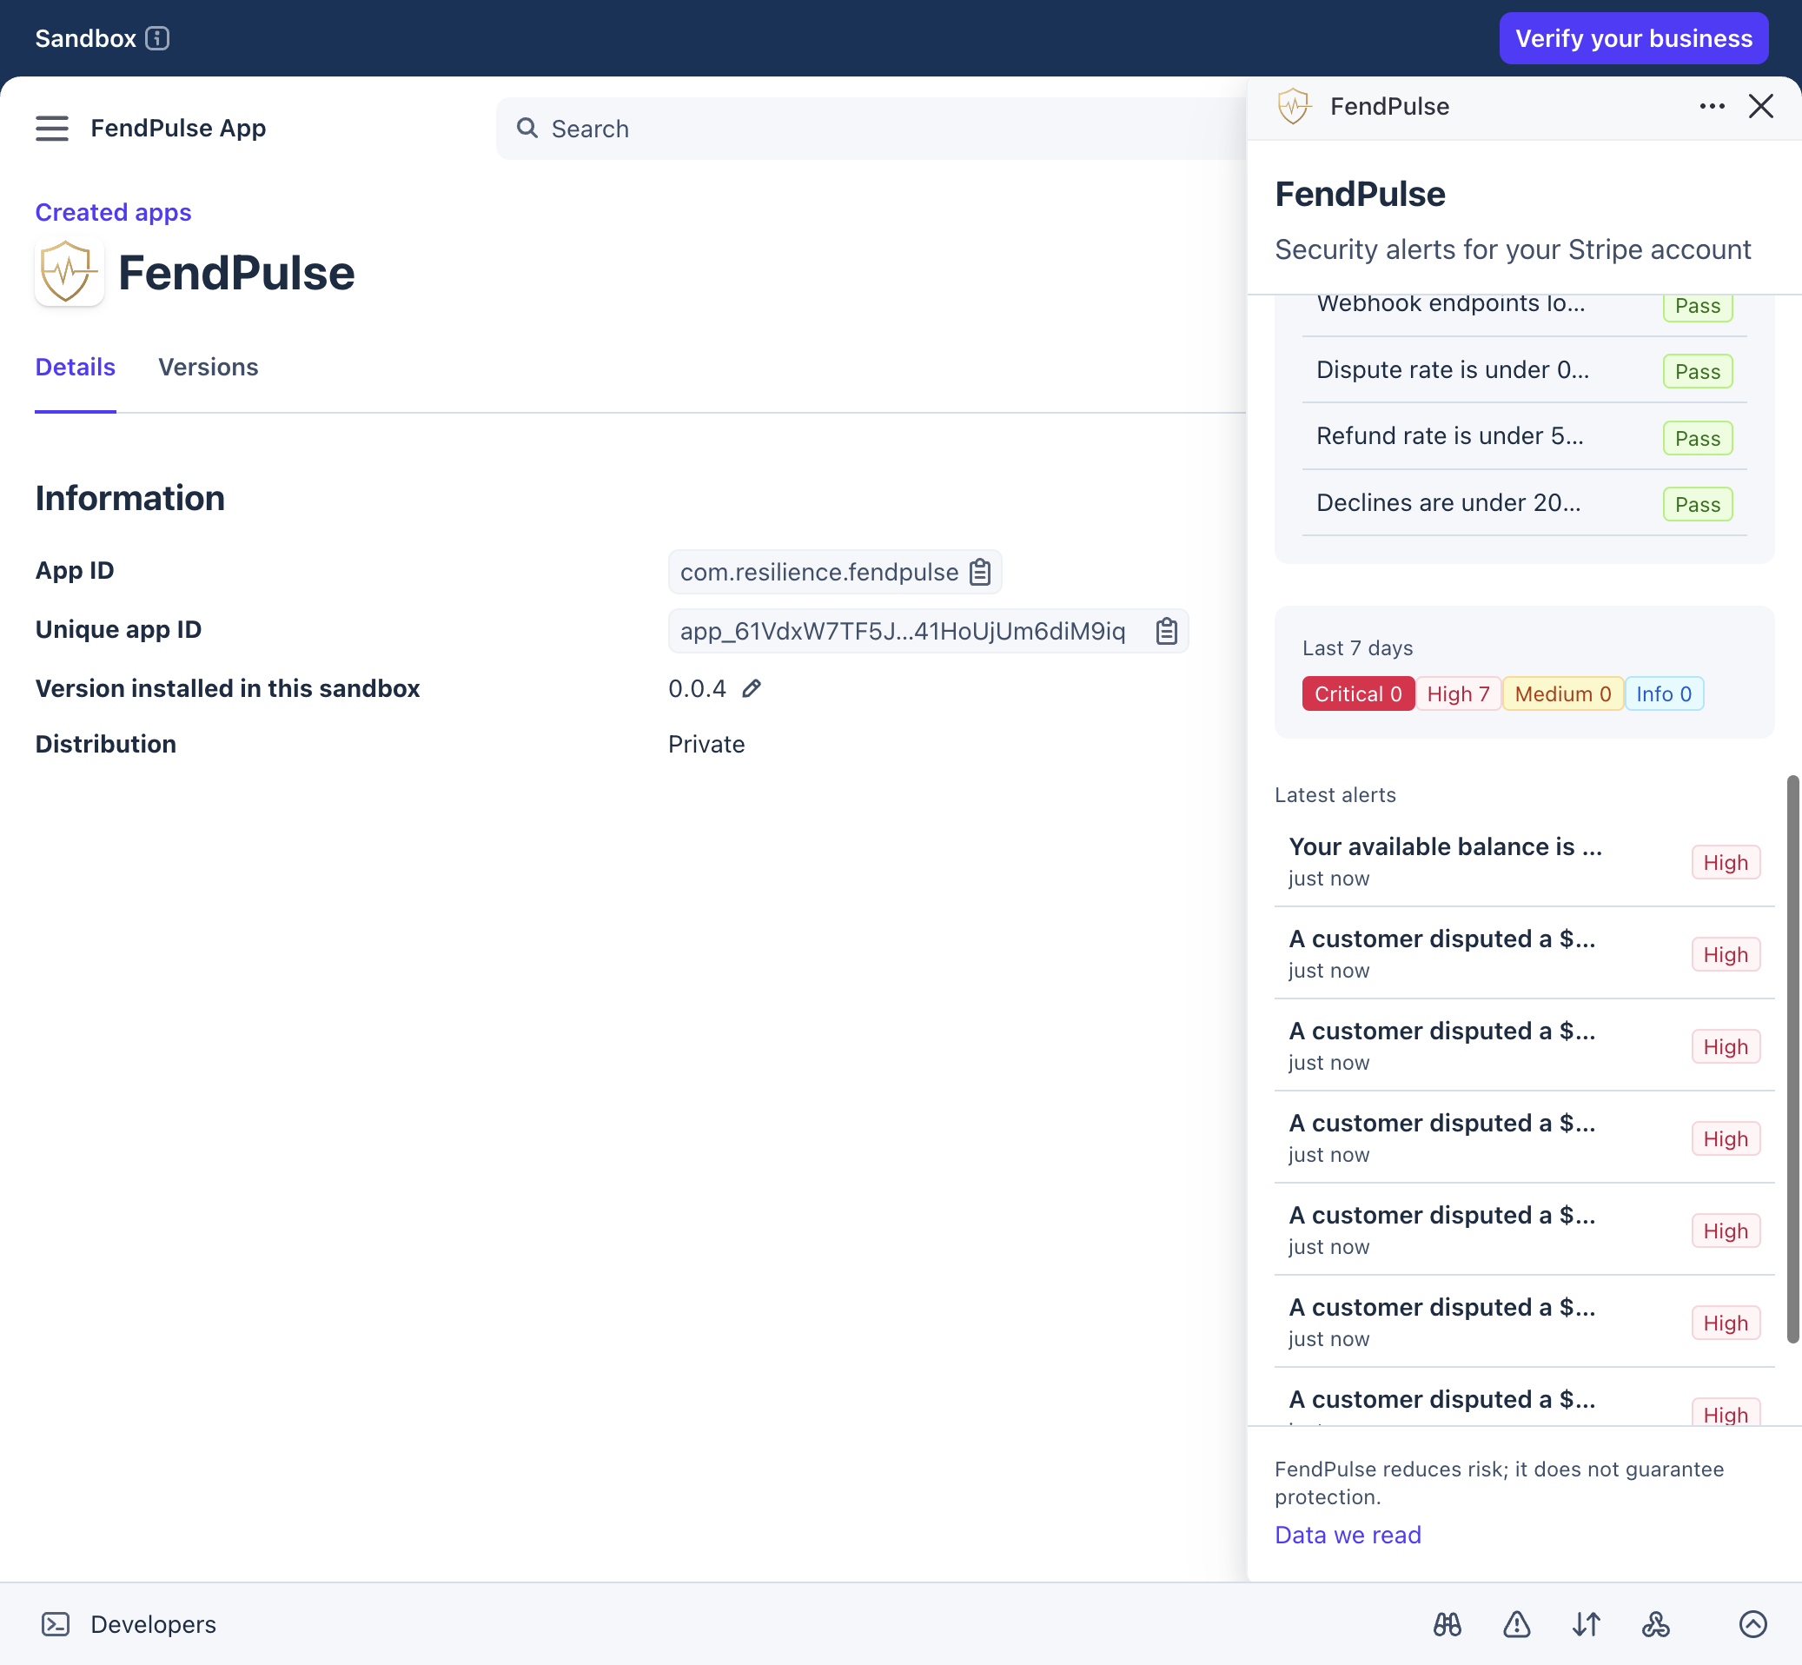Open the binoculars inspector icon in bottom bar

pos(1447,1623)
